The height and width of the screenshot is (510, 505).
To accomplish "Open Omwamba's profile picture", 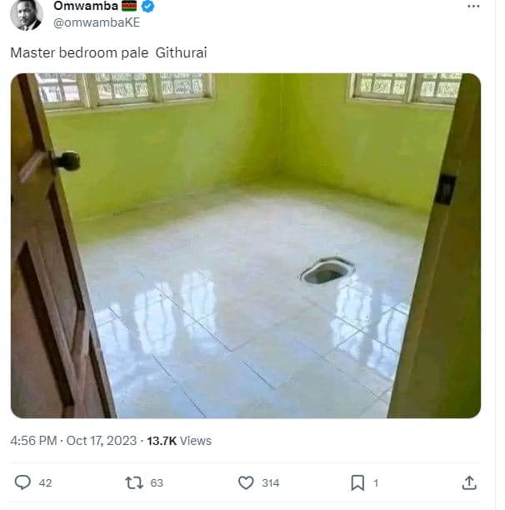I will (26, 13).
